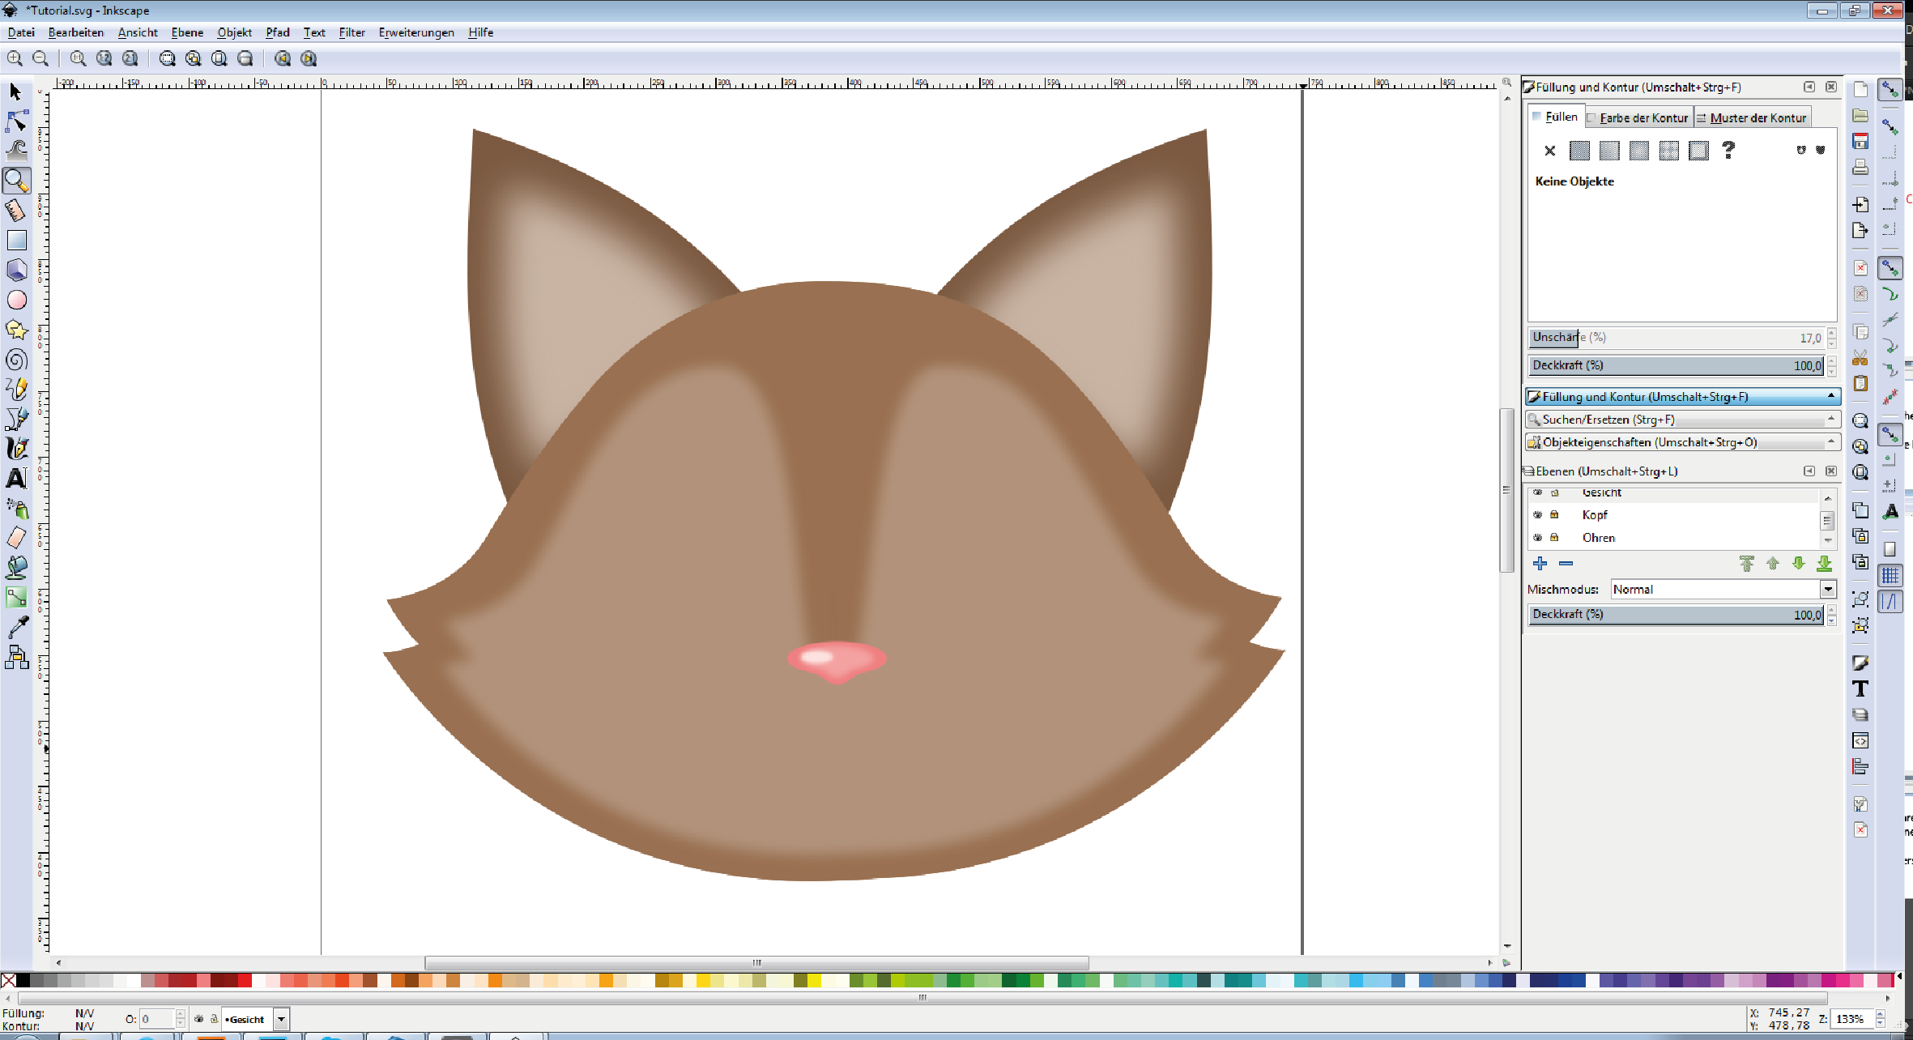Image resolution: width=1913 pixels, height=1040 pixels.
Task: Toggle visibility of the Kopf layer
Action: [1537, 514]
